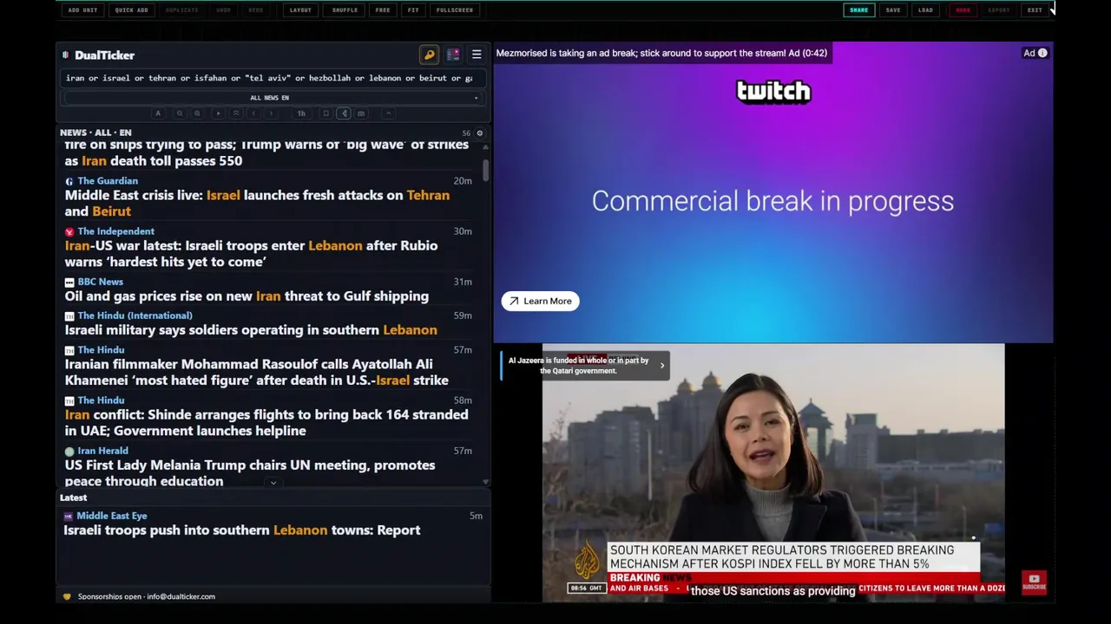The height and width of the screenshot is (624, 1111).
Task: Click the sponsorship badge icon in footer
Action: 67,596
